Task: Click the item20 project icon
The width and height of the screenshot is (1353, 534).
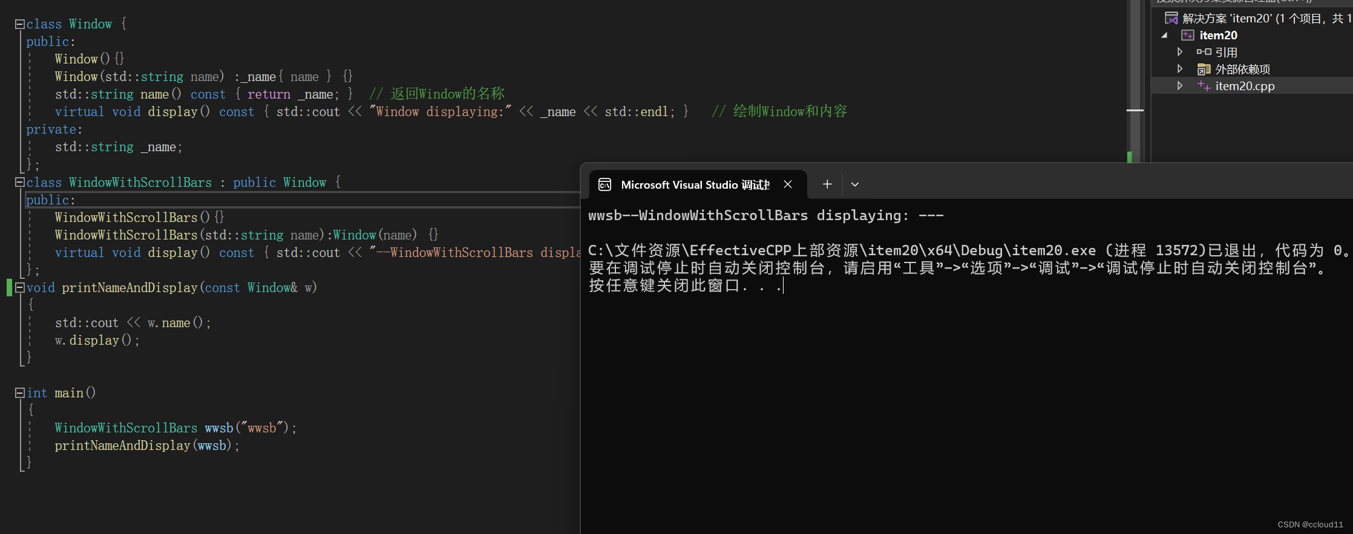Action: tap(1188, 35)
